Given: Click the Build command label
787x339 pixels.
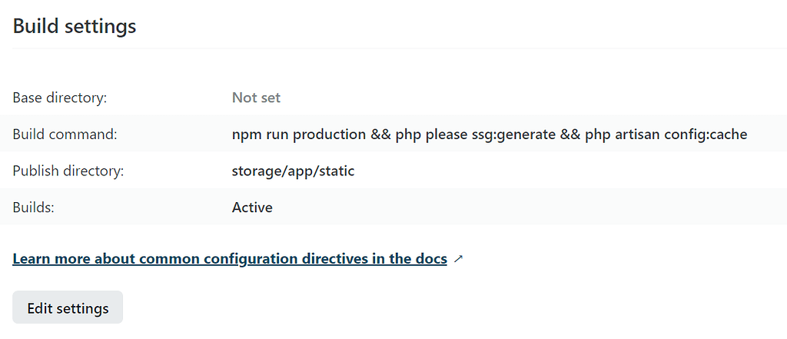Looking at the screenshot, I should (x=65, y=135).
